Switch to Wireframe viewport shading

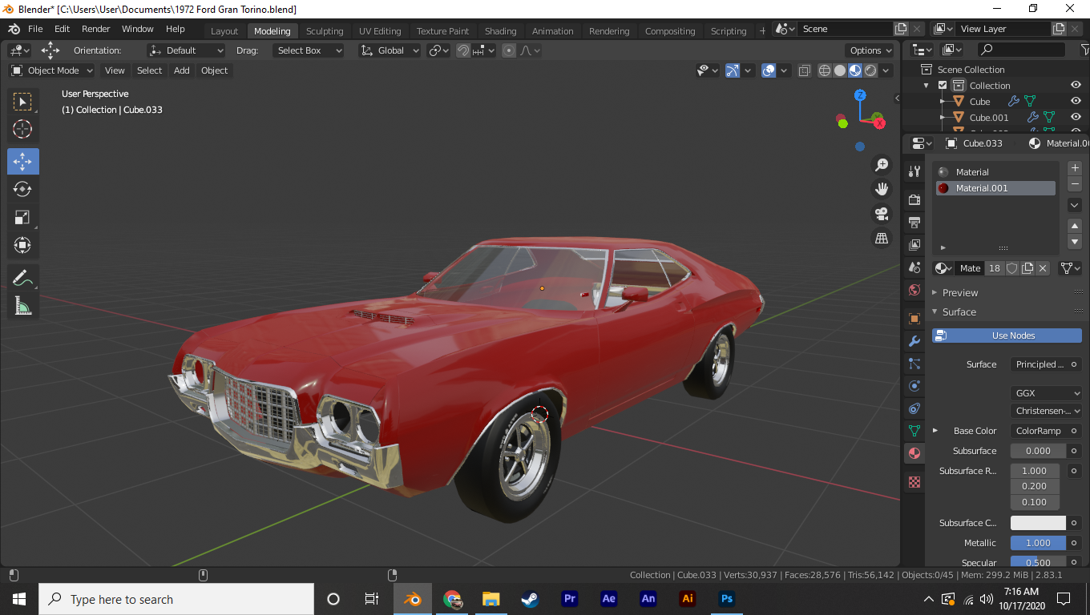tap(825, 70)
